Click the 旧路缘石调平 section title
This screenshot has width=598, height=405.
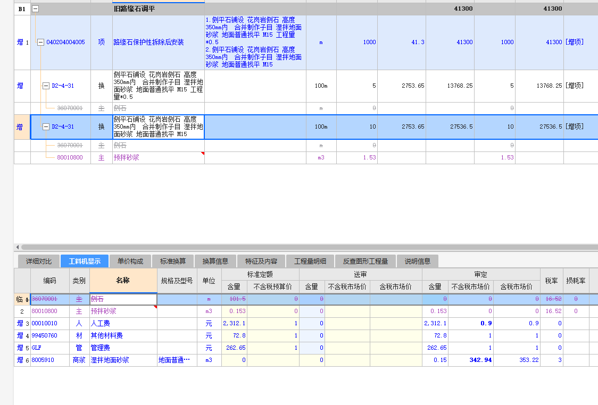click(x=134, y=9)
